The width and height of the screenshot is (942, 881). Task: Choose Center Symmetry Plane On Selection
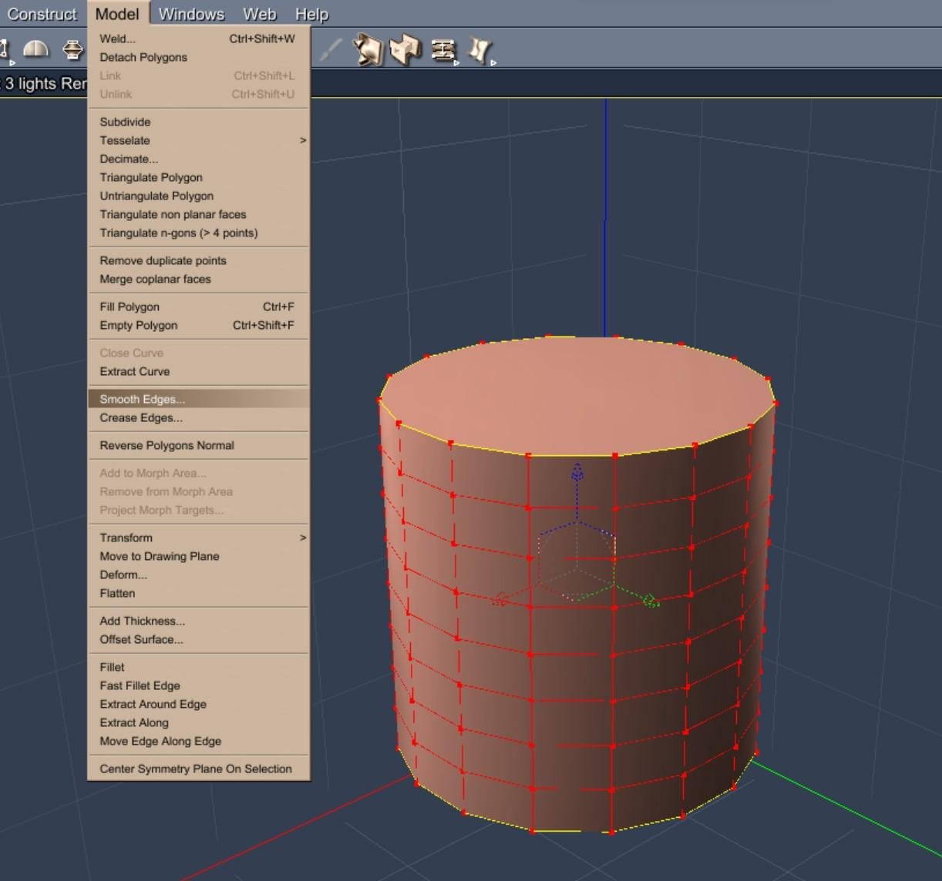coord(199,769)
